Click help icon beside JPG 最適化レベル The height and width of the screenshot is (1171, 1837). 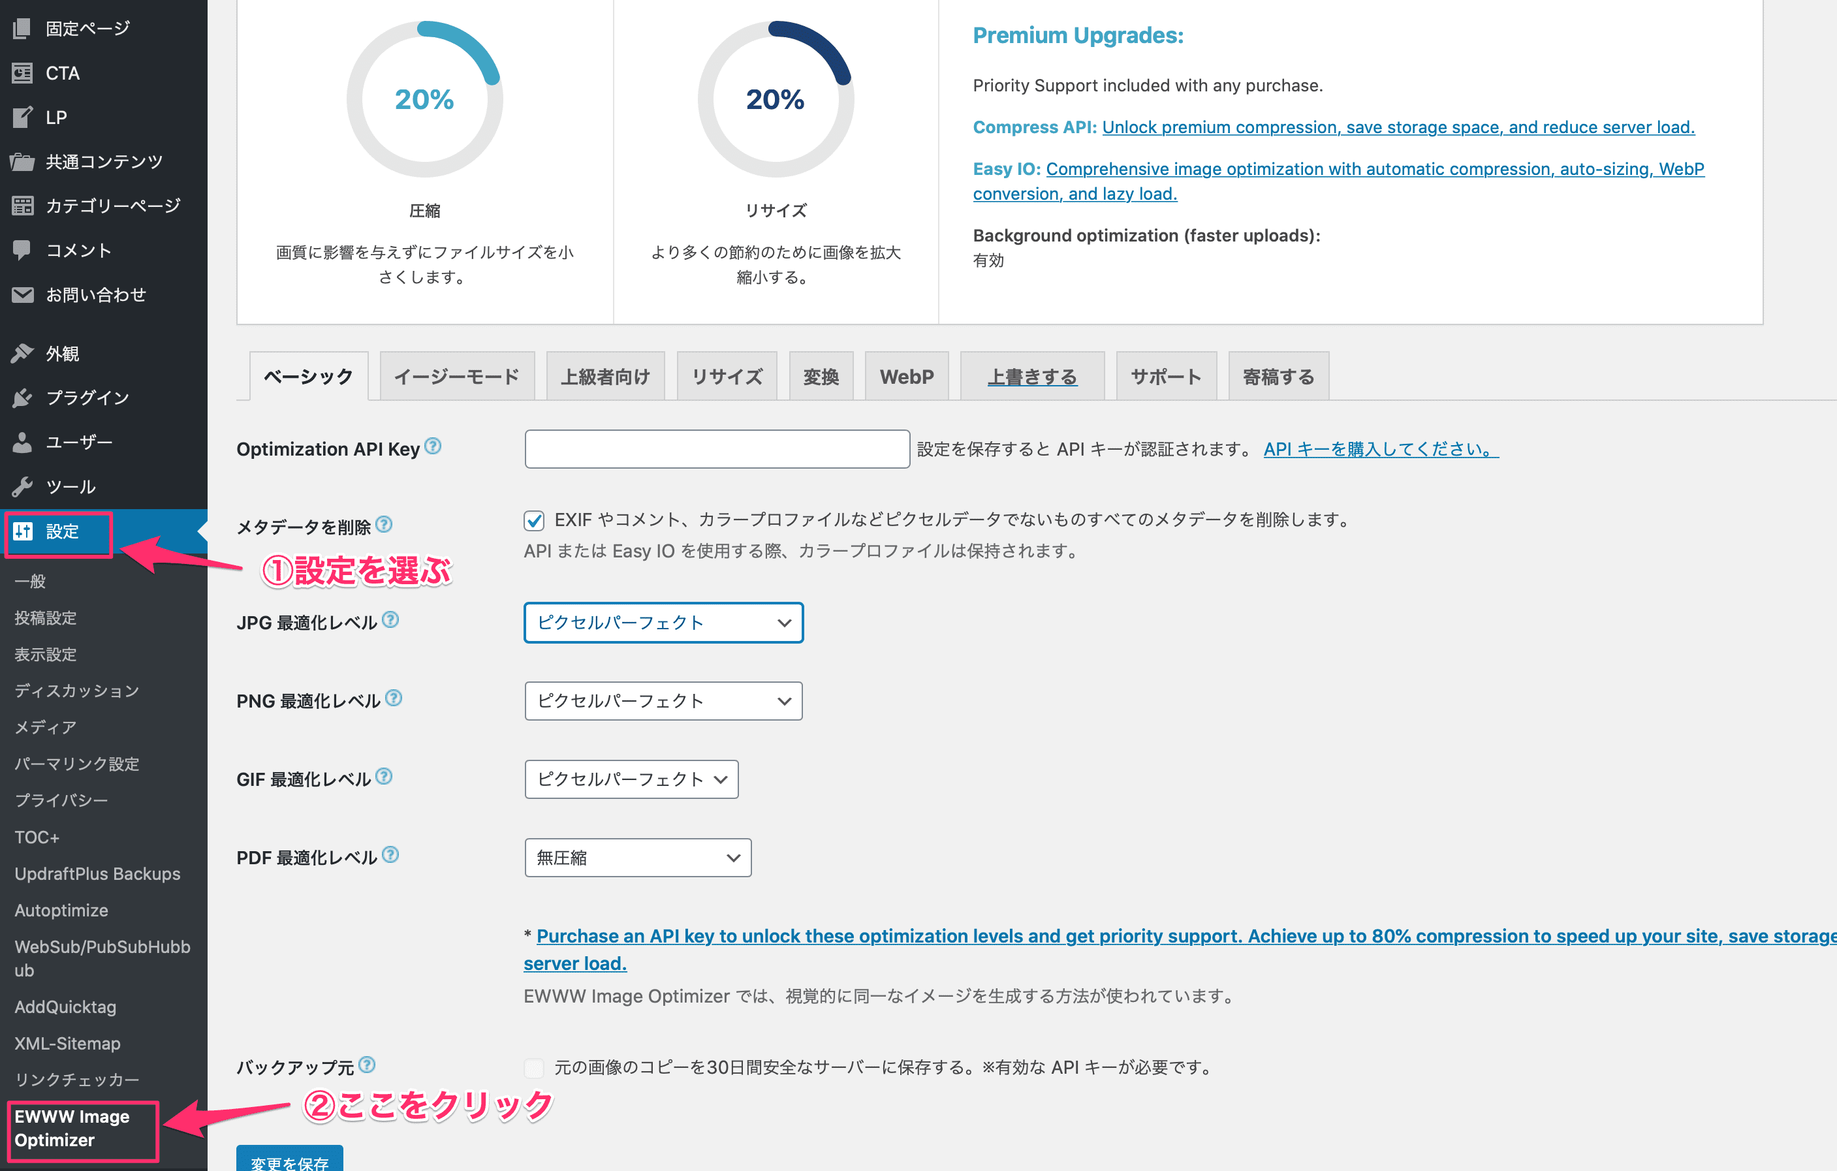point(390,619)
